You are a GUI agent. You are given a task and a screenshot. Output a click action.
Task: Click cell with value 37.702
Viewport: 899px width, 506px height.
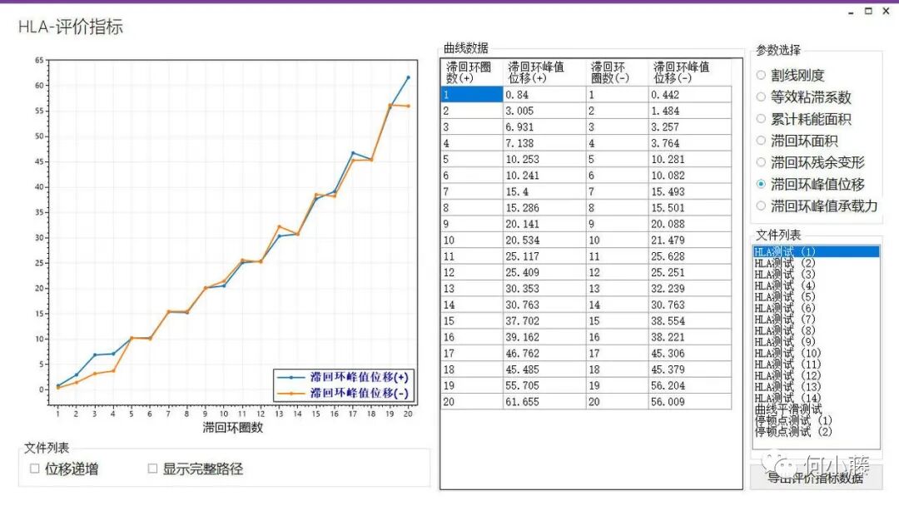point(544,321)
